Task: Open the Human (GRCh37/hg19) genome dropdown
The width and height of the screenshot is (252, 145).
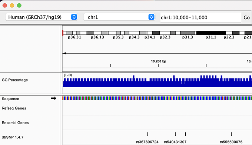Action: click(42, 17)
